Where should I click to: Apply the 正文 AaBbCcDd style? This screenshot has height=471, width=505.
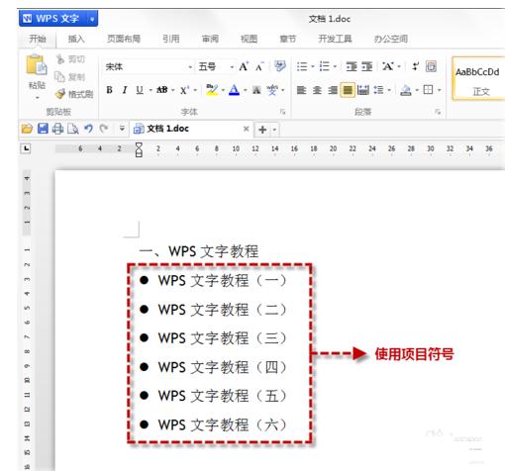(x=478, y=78)
